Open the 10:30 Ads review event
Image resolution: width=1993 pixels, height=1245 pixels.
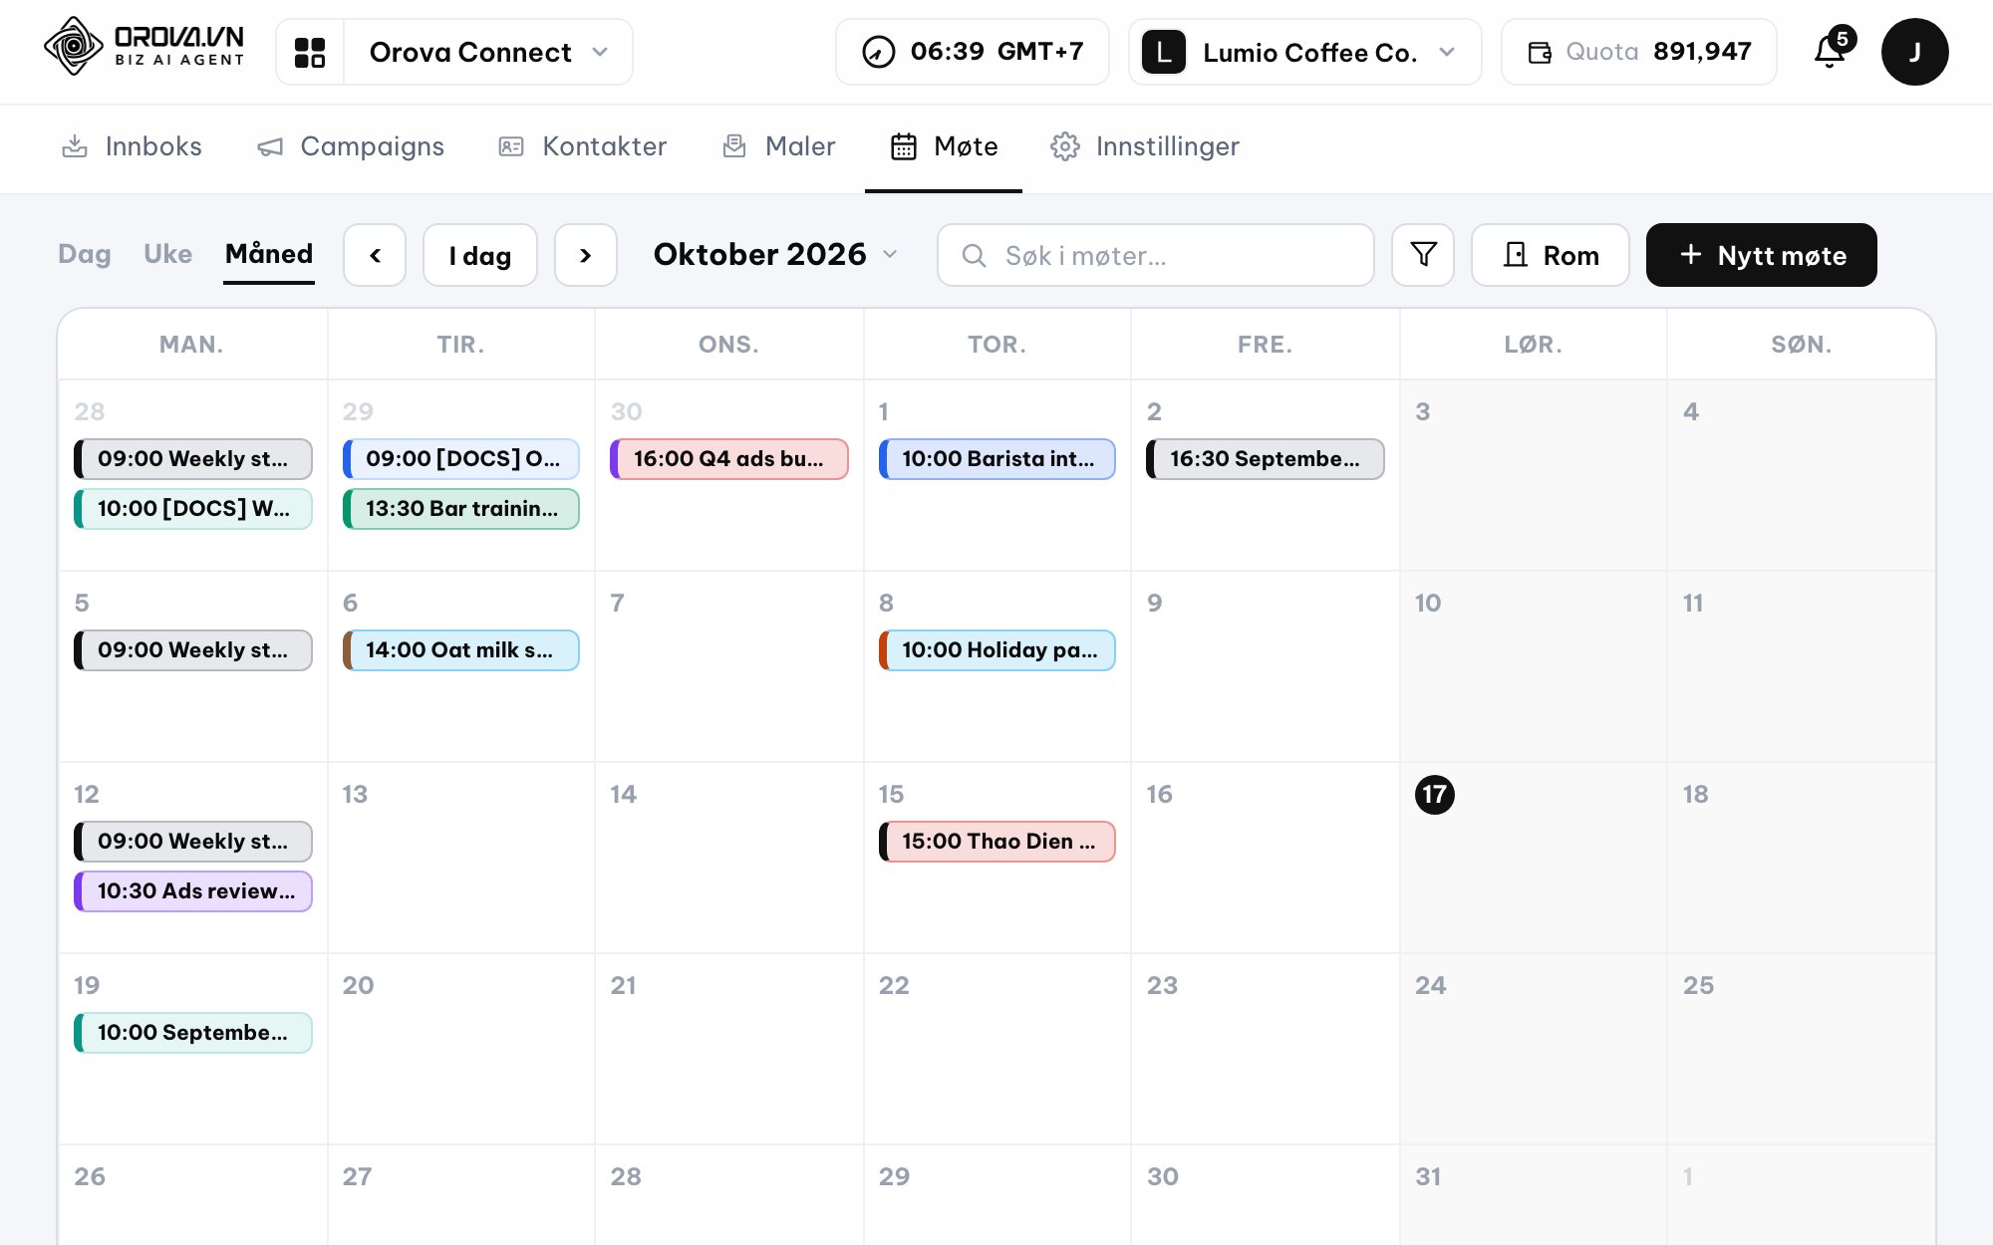(x=193, y=891)
